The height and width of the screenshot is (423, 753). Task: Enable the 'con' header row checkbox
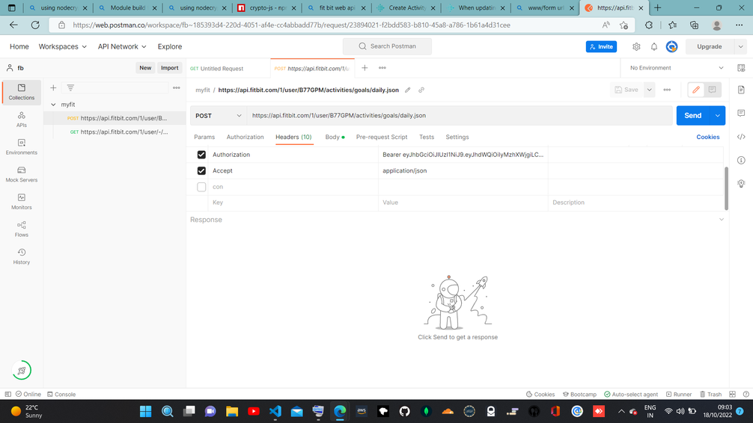click(201, 187)
